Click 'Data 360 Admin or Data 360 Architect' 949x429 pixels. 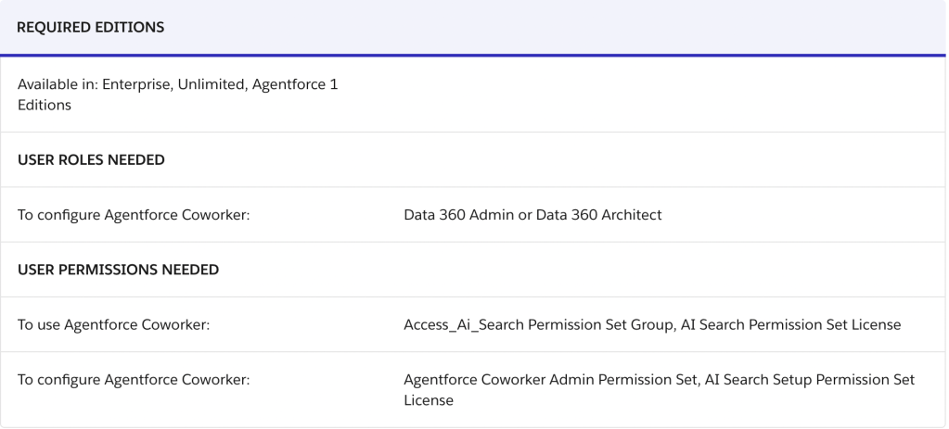point(532,215)
